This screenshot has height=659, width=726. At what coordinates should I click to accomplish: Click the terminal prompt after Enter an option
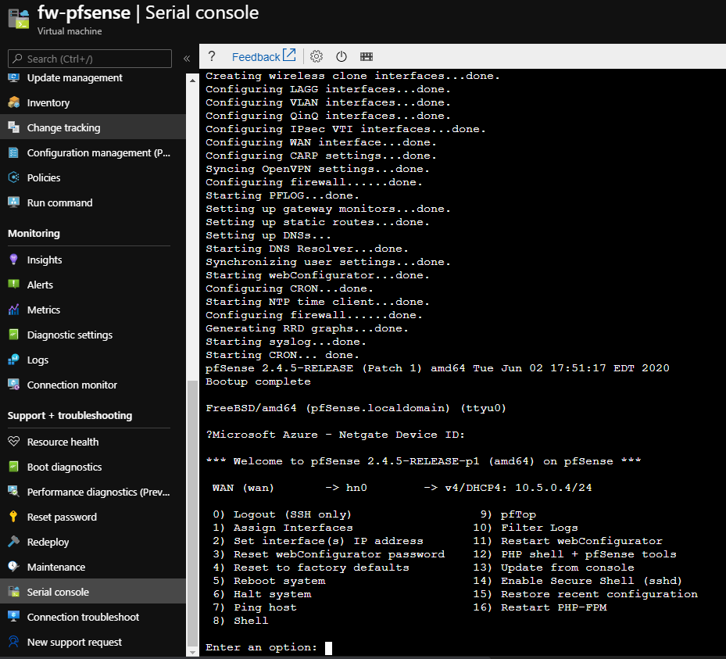click(x=329, y=647)
